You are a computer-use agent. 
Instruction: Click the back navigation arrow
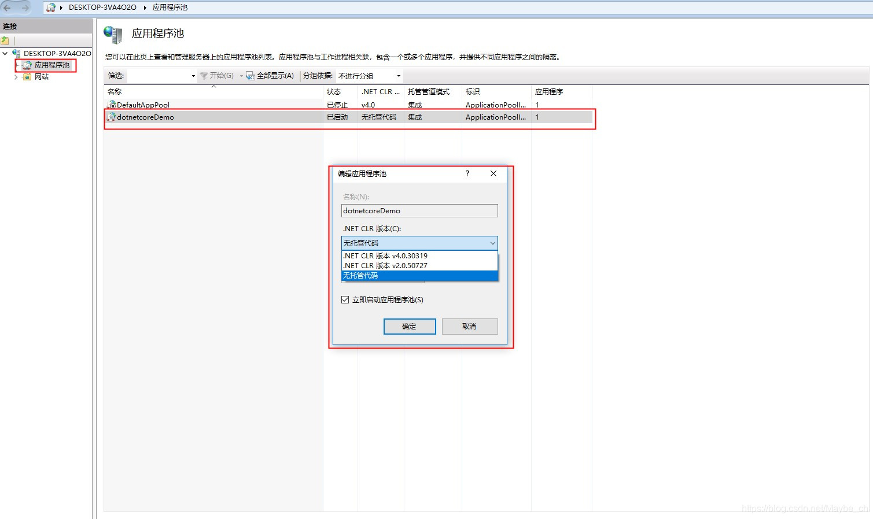pos(7,8)
